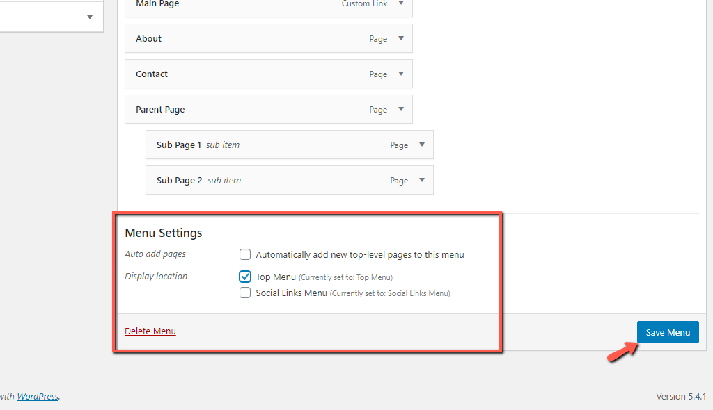Uncheck the Top Menu display location

coord(245,277)
